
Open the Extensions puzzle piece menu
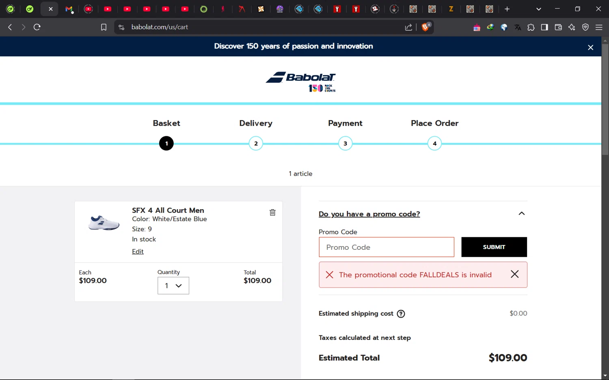point(531,27)
